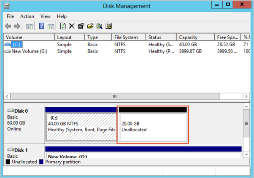Screen dimensions: 254x178
Task: Select the New Volume (G:) partition on Disk 1
Action: coord(143,152)
